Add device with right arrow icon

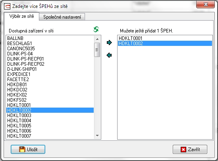coord(109,43)
